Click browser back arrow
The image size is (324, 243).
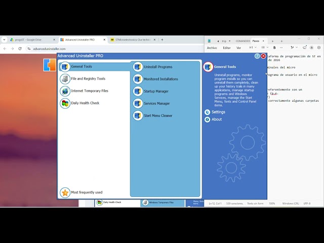(x=5, y=49)
